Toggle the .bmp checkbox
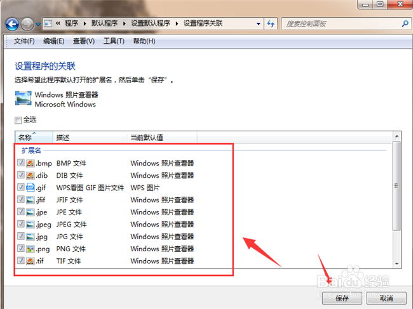The height and width of the screenshot is (309, 413). [x=21, y=163]
